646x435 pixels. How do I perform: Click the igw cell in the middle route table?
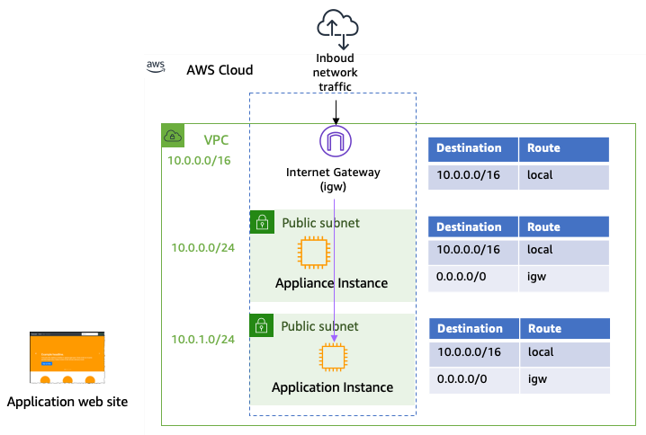point(564,279)
